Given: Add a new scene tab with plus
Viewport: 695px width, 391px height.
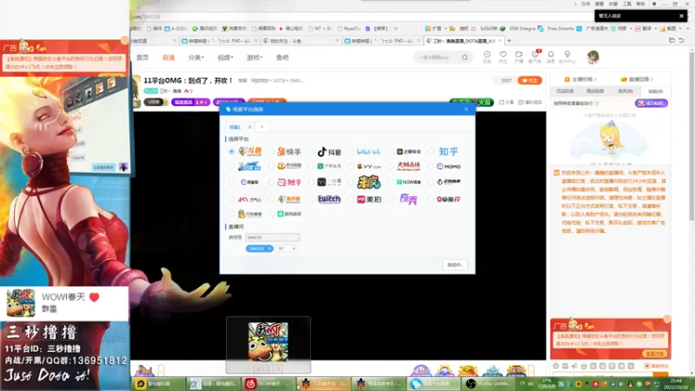Looking at the screenshot, I should pos(262,127).
